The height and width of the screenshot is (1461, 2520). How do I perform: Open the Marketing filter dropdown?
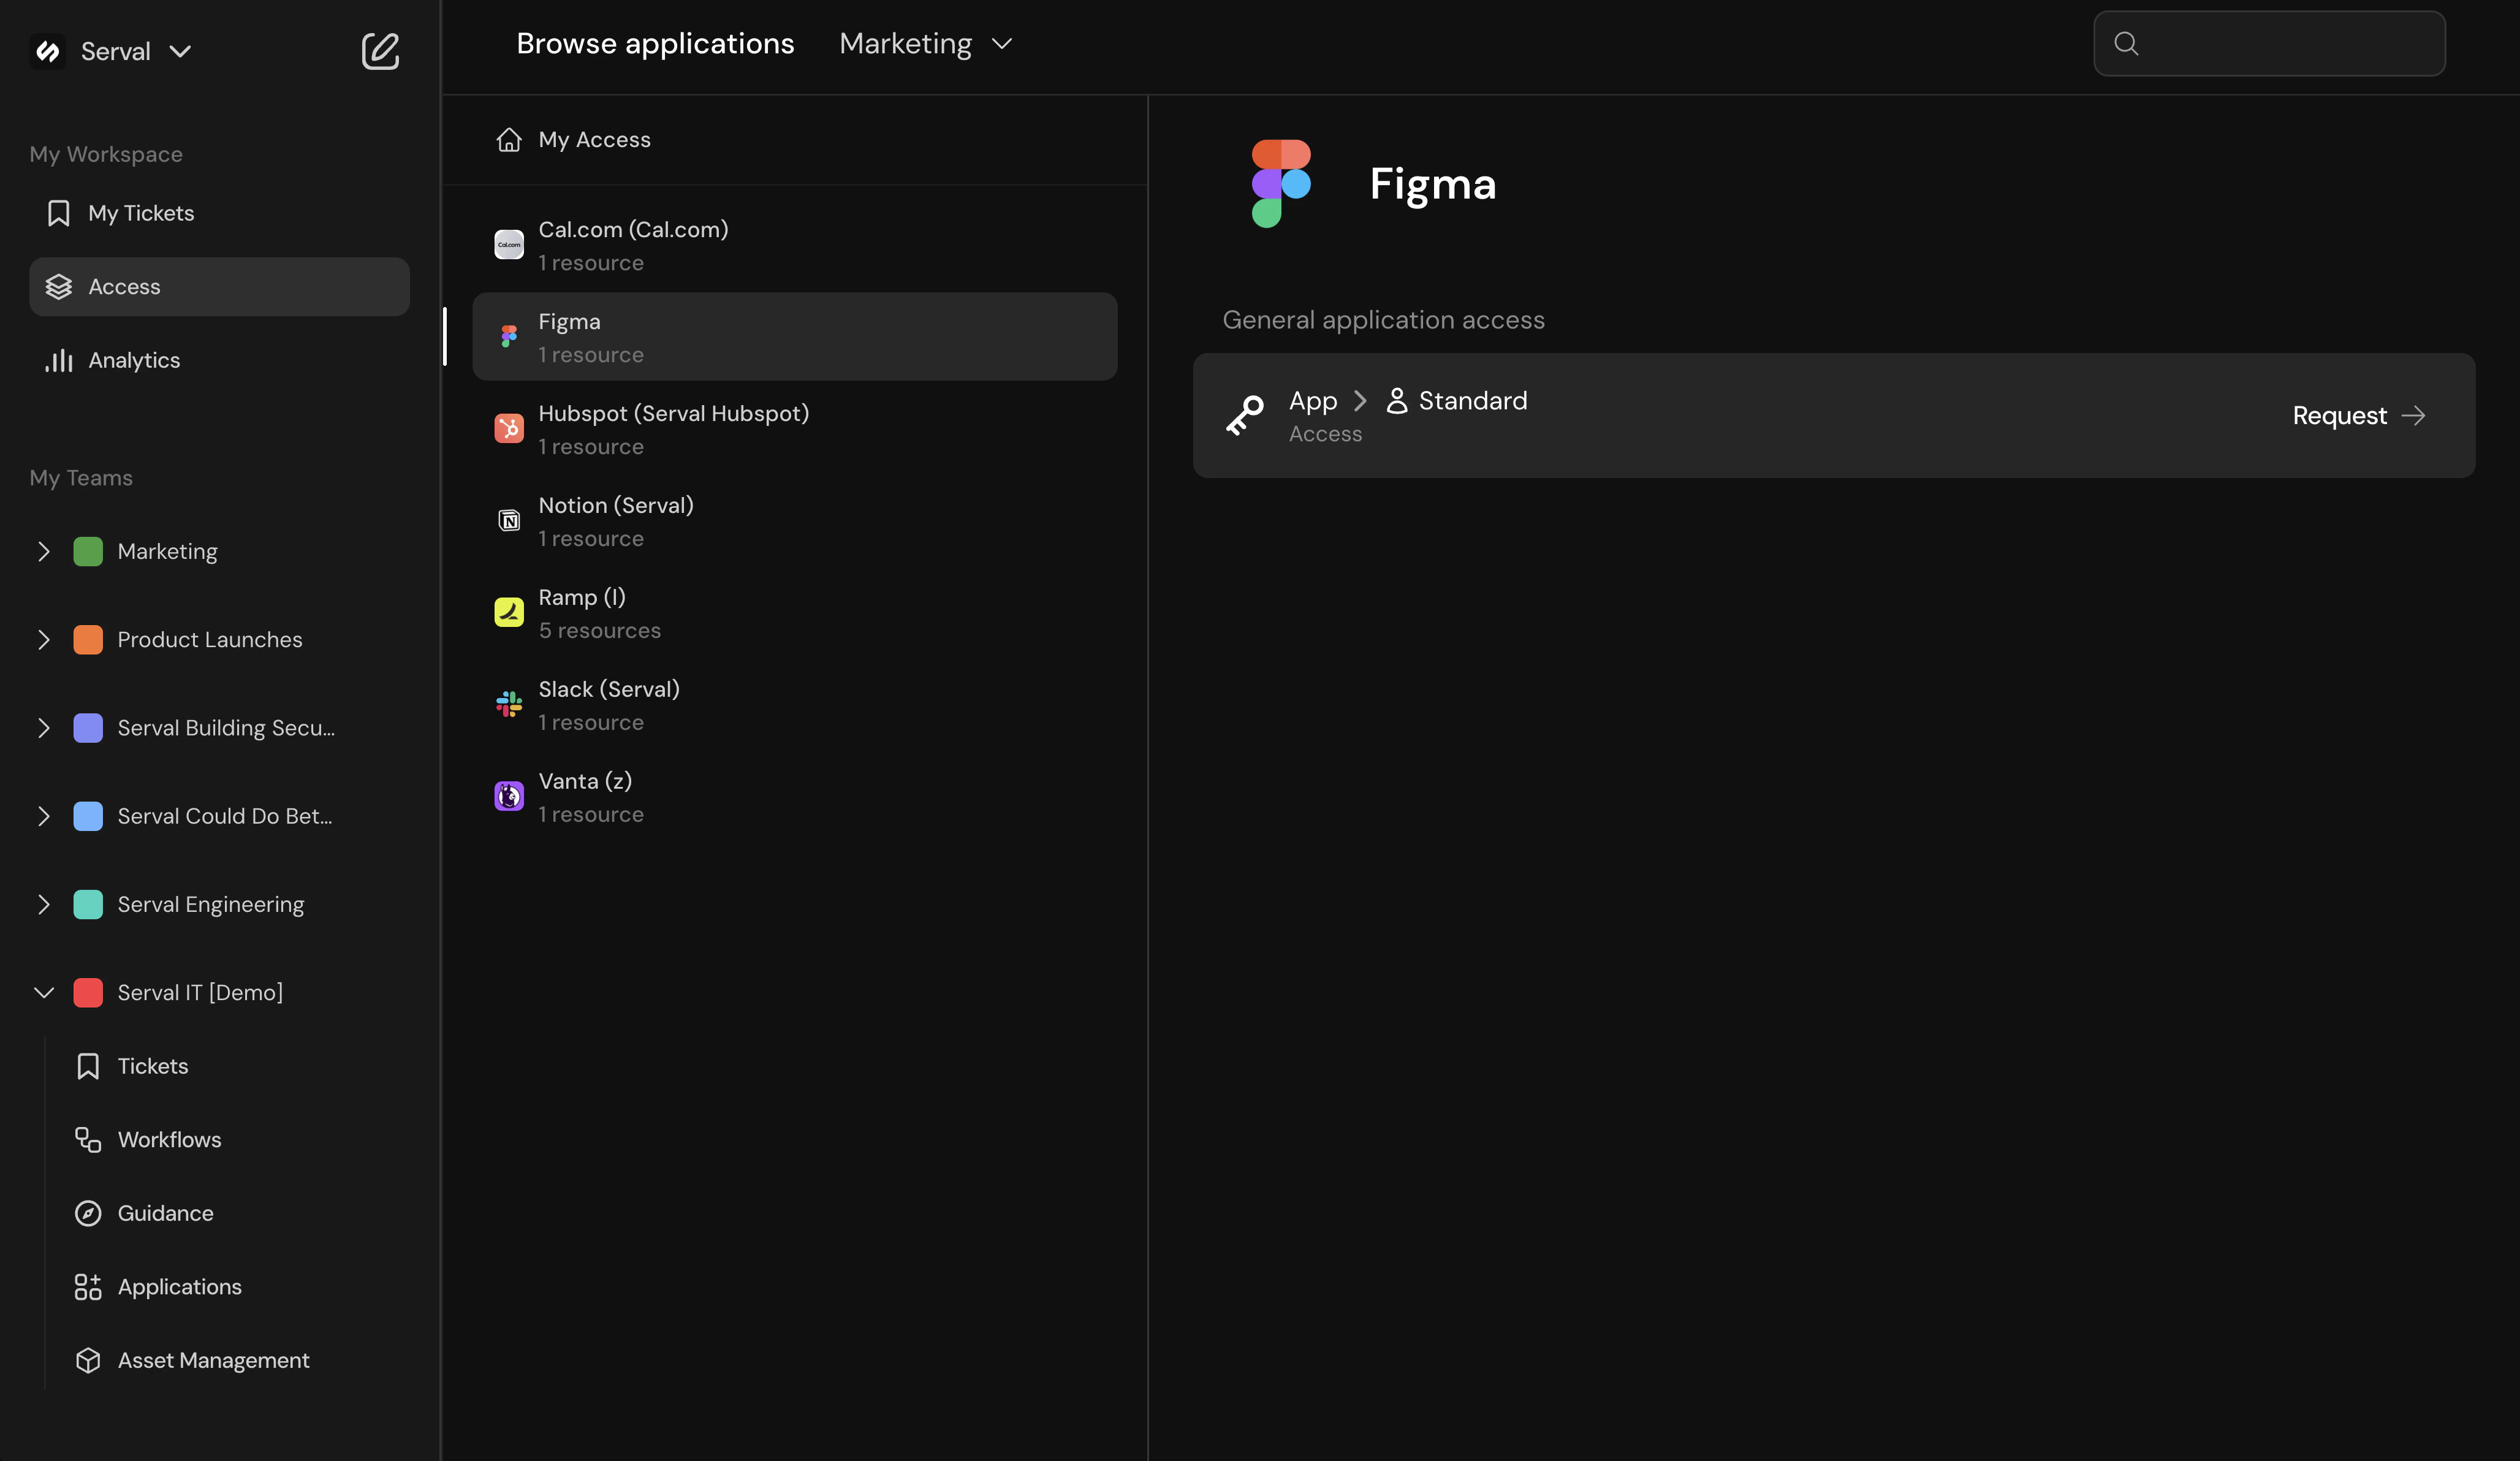click(925, 43)
